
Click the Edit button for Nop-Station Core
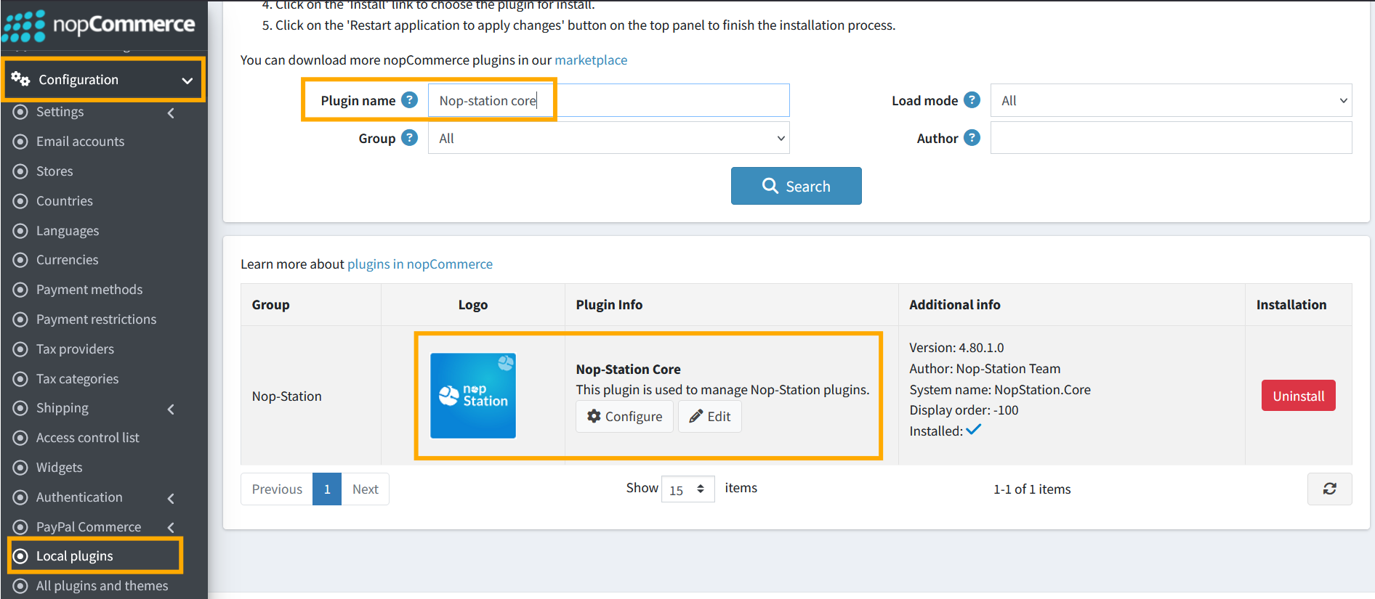[710, 416]
